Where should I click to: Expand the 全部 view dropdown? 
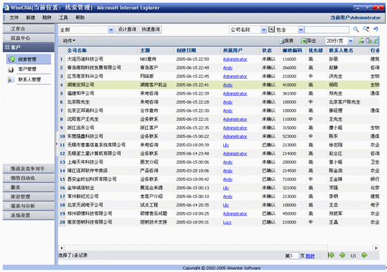pos(111,30)
